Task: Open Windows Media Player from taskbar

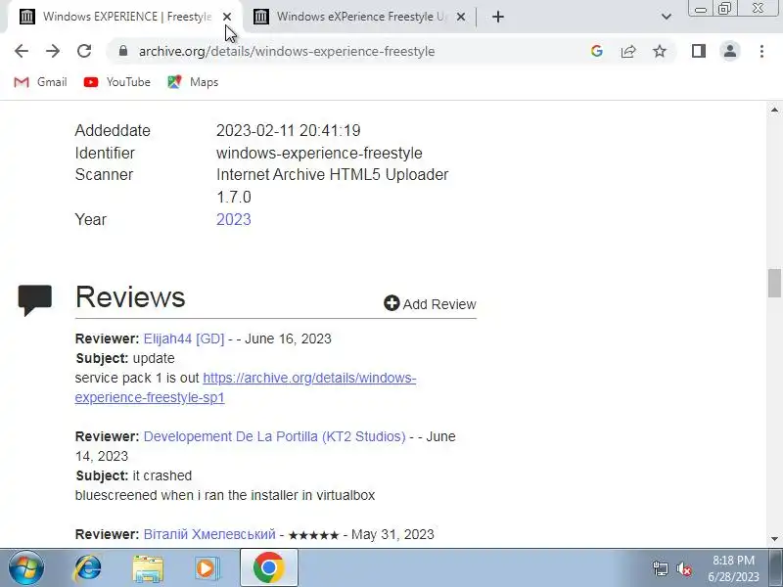Action: 207,568
